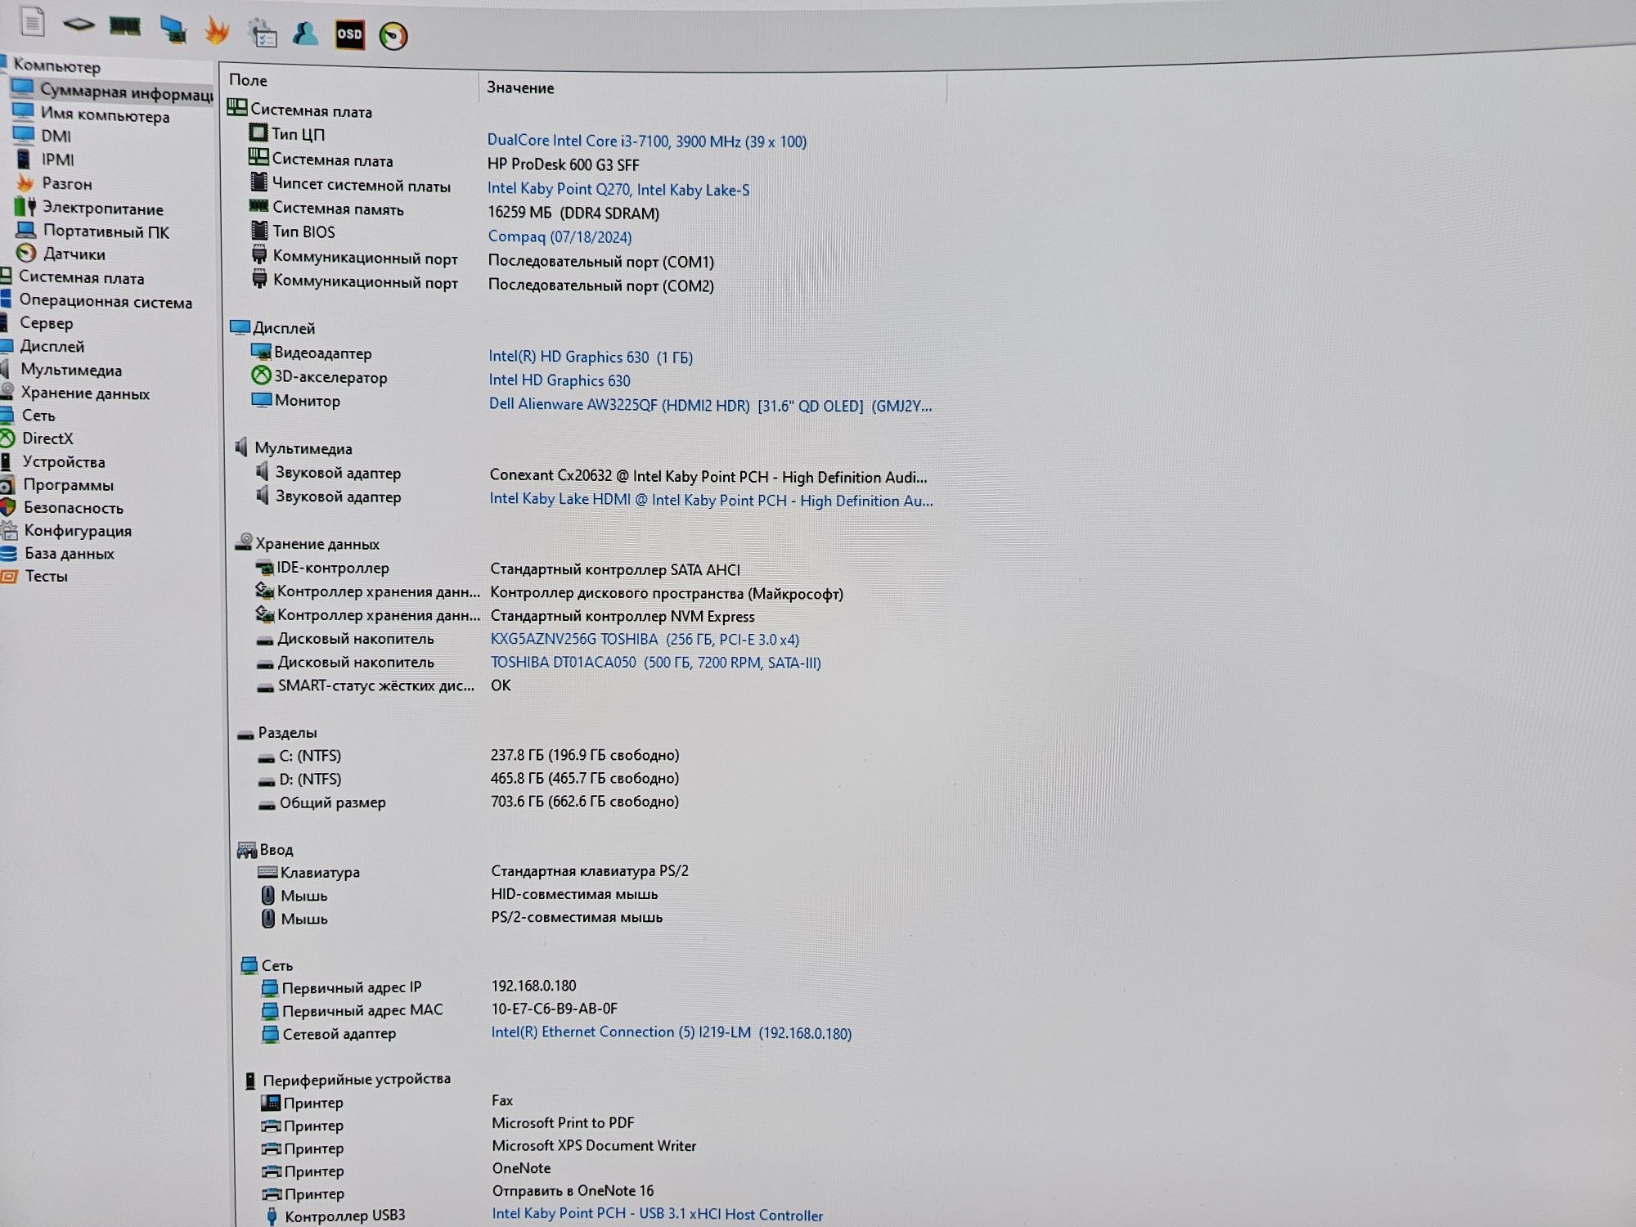Open 'Intel(R) Ethernet Connection (5) I219-LM' link
The height and width of the screenshot is (1227, 1636).
pyautogui.click(x=671, y=1032)
